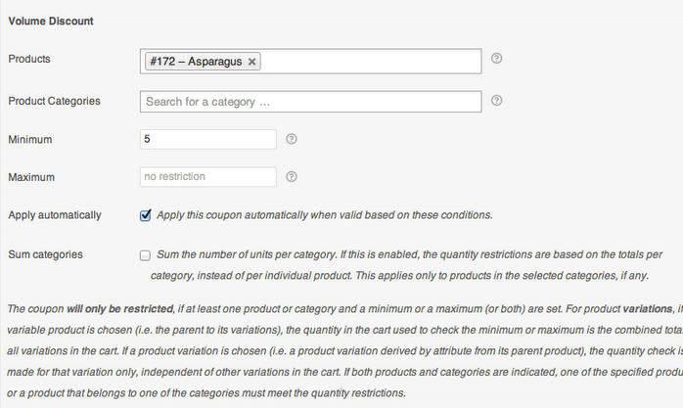
Task: Show help icon beside Minimum field
Action: pyautogui.click(x=292, y=139)
